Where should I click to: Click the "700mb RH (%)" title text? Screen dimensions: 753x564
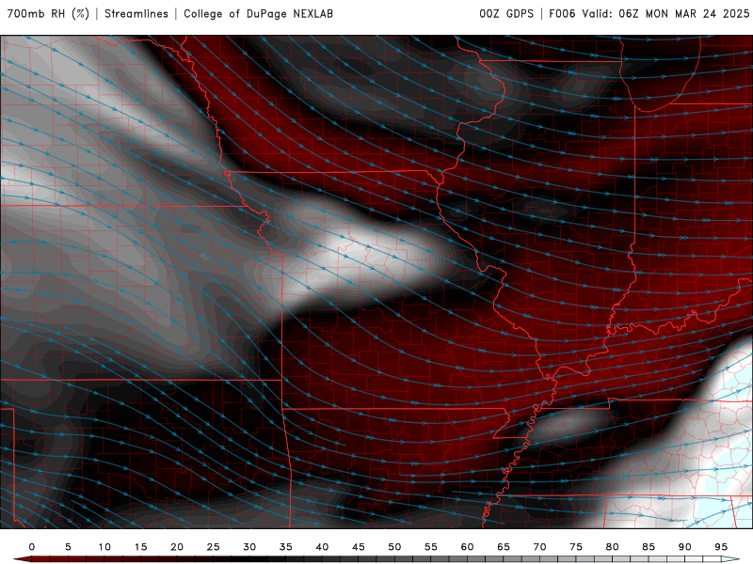pyautogui.click(x=49, y=13)
